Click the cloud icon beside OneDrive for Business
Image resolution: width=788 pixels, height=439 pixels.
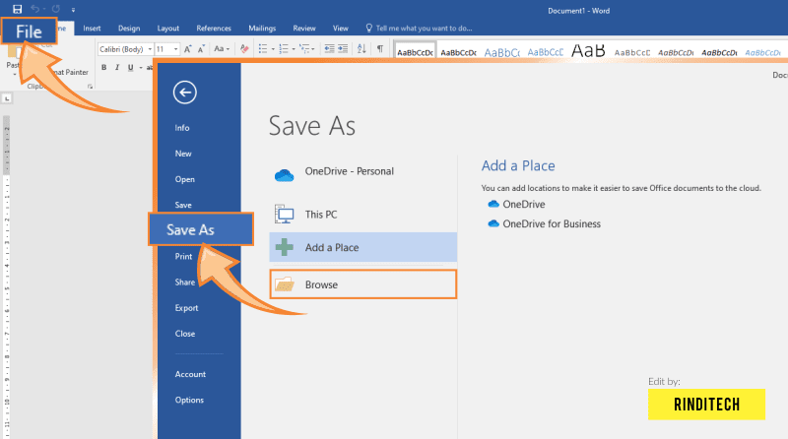pyautogui.click(x=493, y=223)
